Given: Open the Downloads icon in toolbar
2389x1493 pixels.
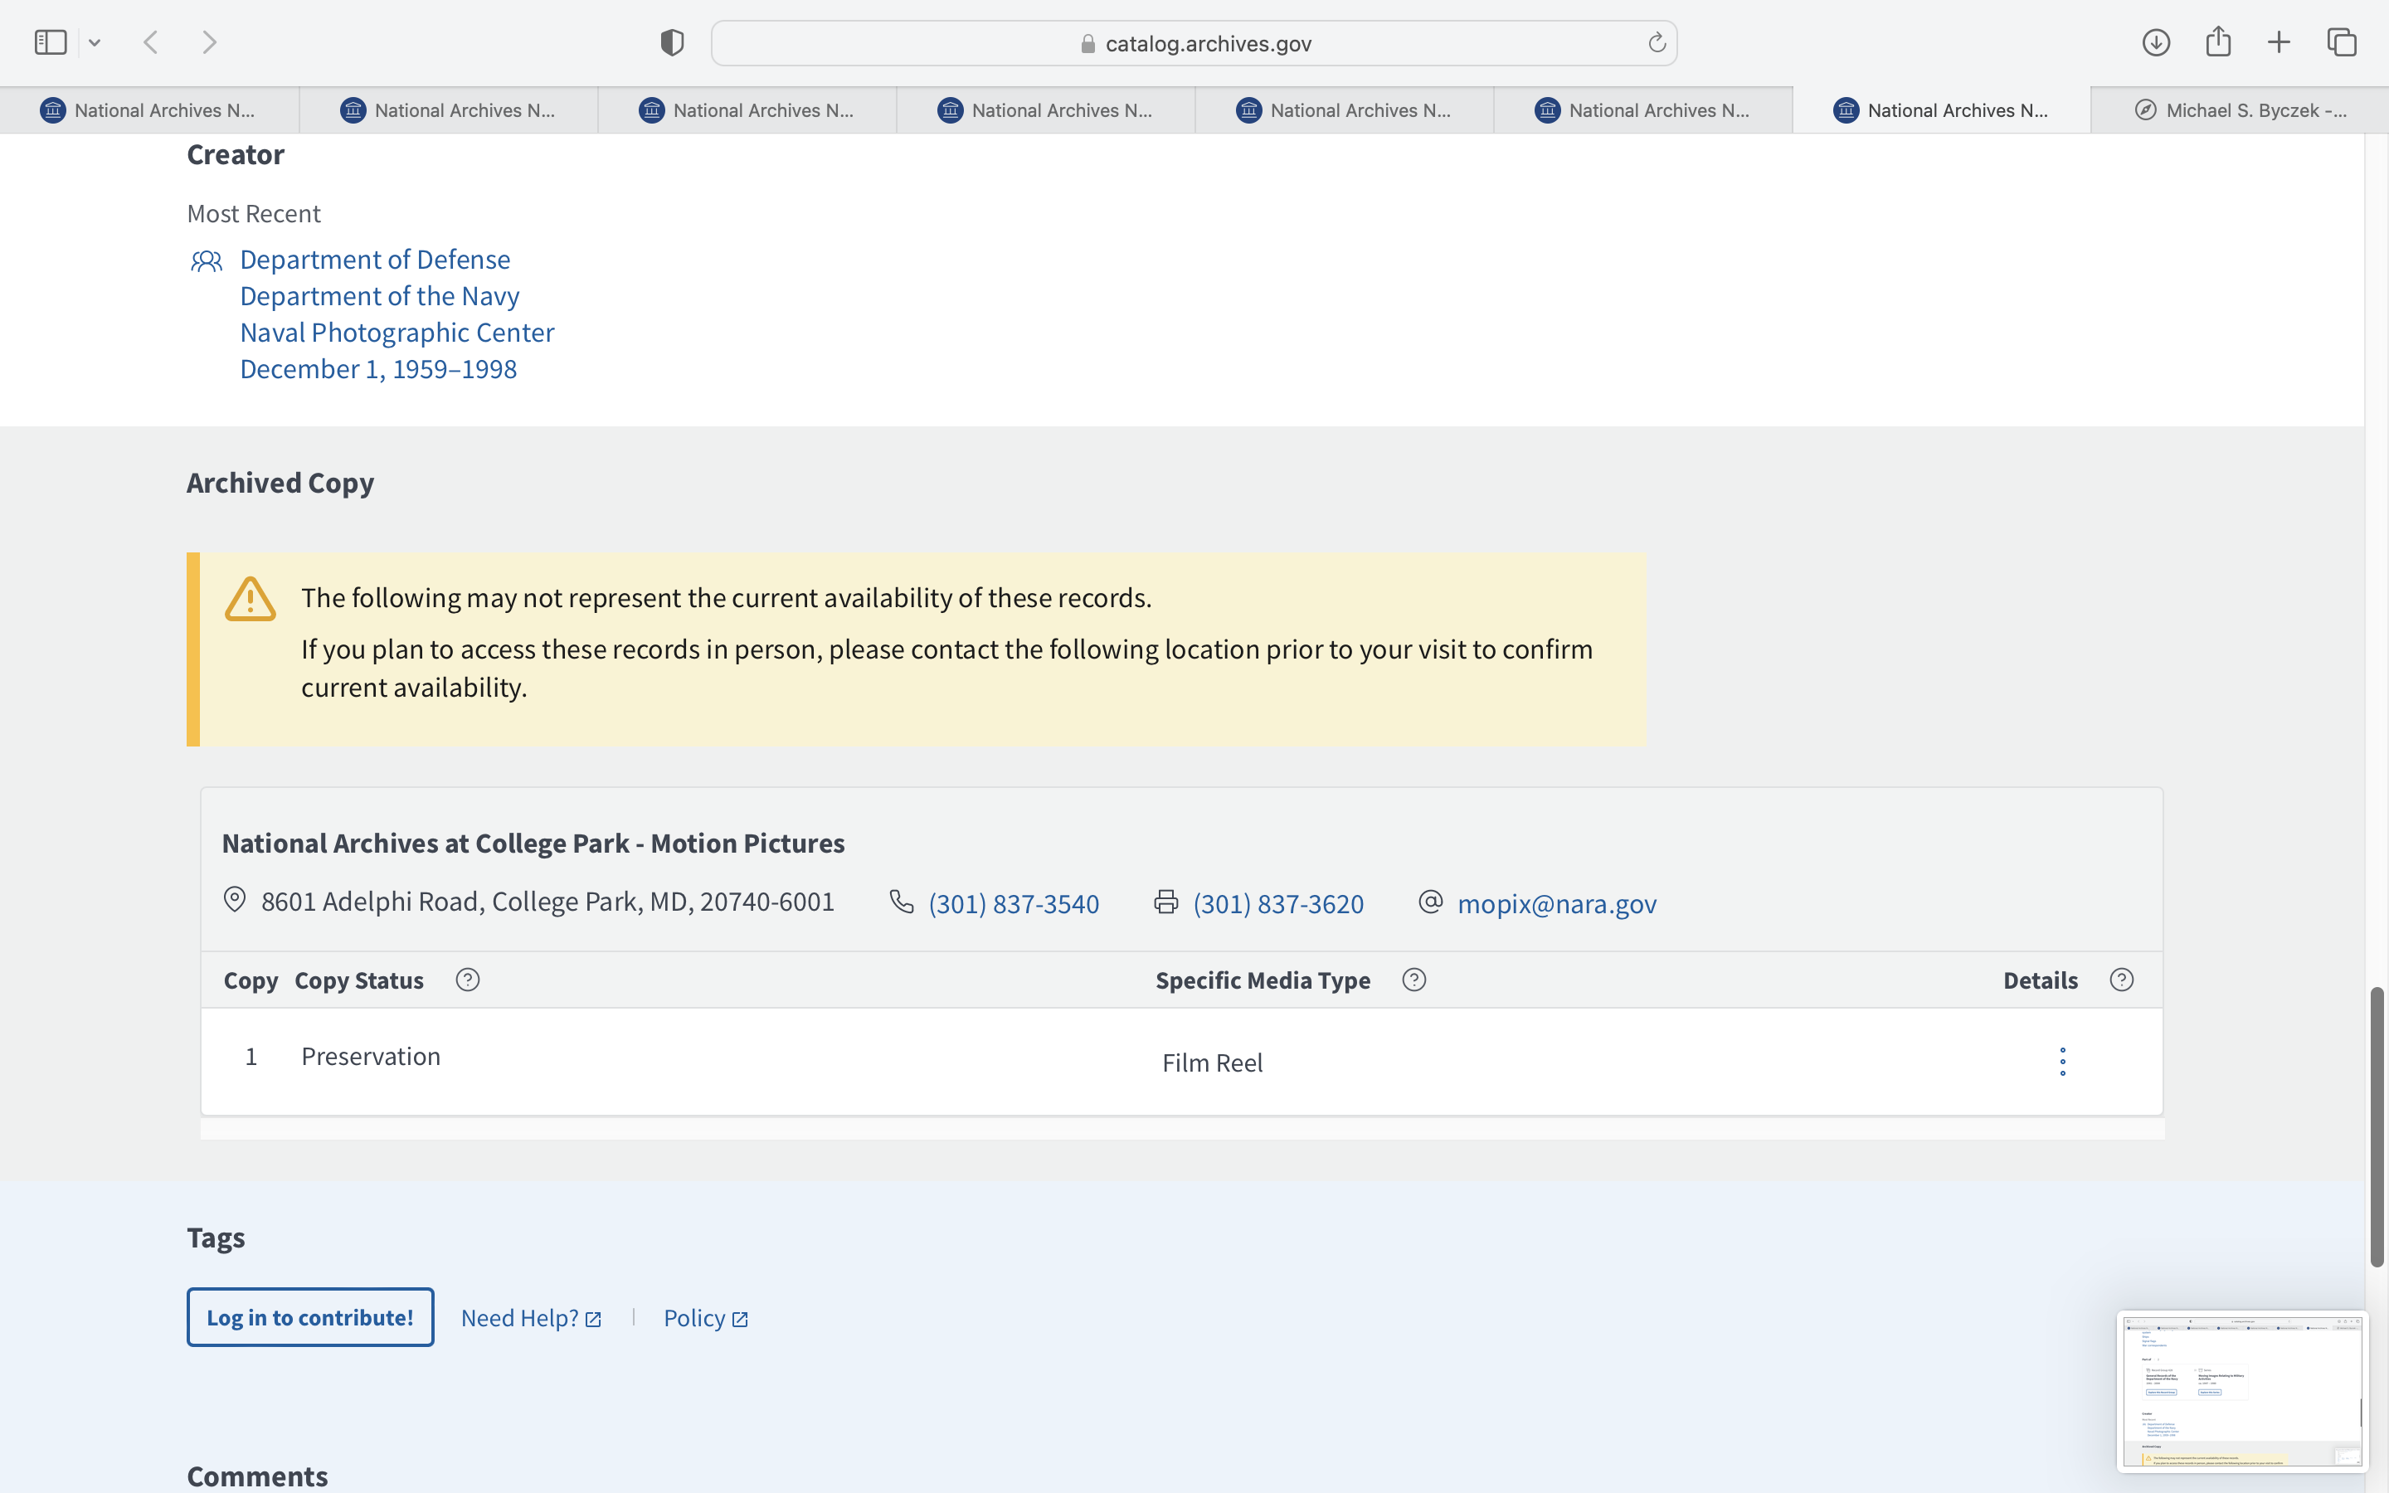Looking at the screenshot, I should (x=2155, y=42).
